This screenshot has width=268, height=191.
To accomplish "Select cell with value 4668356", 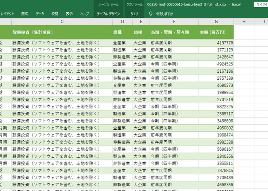I will (216, 185).
